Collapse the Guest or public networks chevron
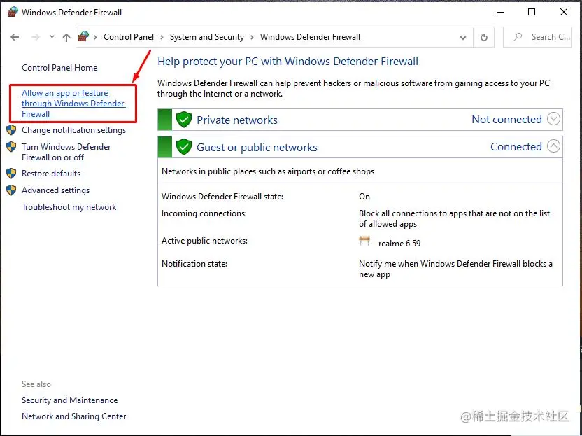The height and width of the screenshot is (436, 582). [x=553, y=146]
